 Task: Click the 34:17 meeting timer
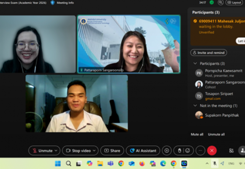click(202, 3)
